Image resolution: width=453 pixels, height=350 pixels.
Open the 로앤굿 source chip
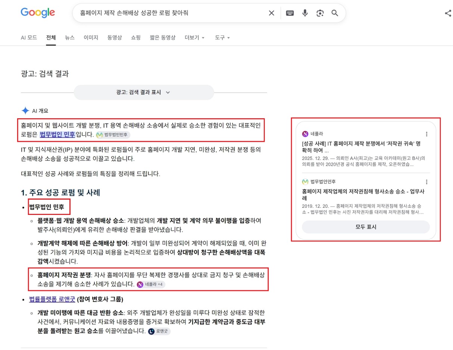point(159,331)
